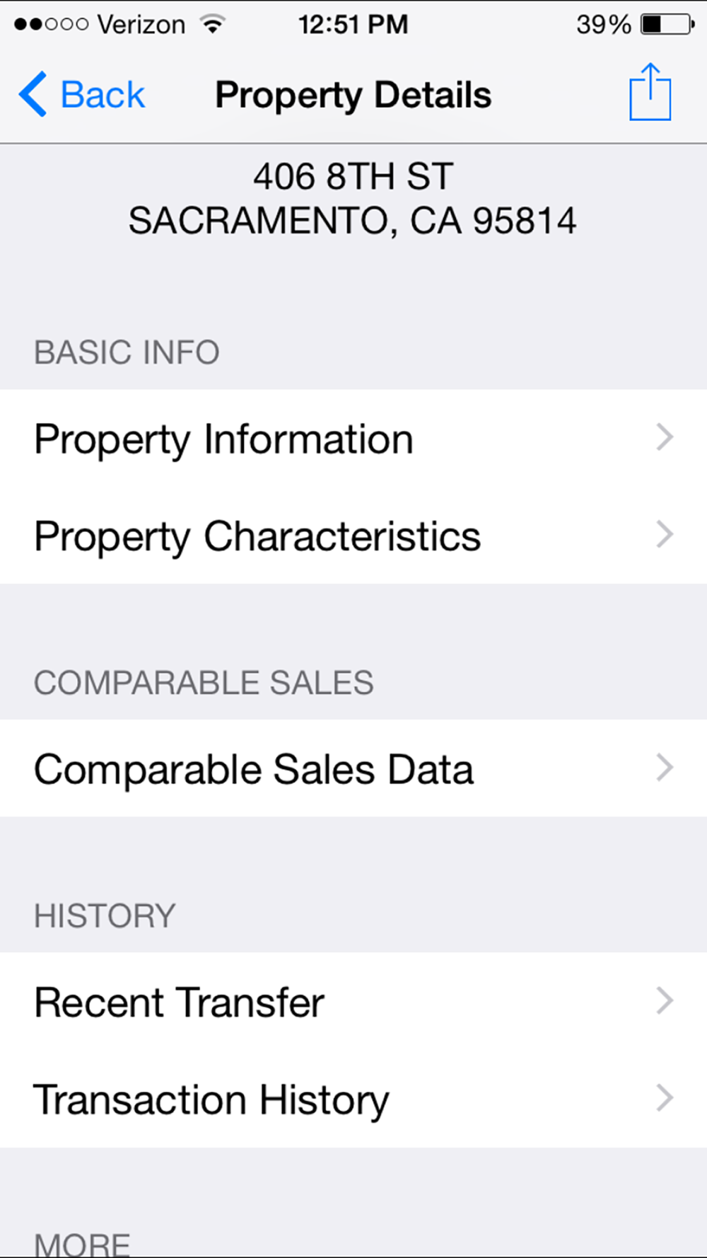Tap the Property Details title

click(353, 96)
